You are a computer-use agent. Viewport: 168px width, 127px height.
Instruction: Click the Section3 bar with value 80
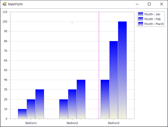[114, 80]
